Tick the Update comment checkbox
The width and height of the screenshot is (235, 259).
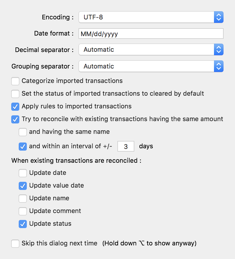click(x=23, y=211)
